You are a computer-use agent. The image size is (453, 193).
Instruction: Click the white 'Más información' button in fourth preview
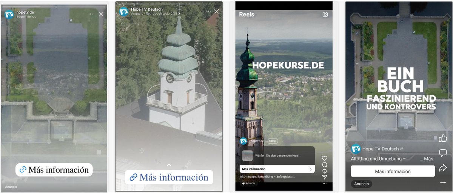393,171
